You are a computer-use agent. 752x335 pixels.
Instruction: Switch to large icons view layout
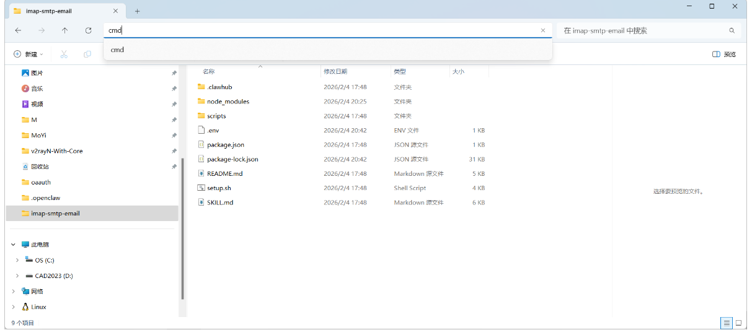point(738,323)
